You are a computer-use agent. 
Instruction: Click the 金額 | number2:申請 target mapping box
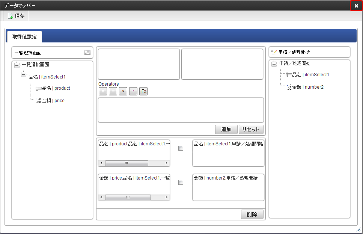pos(228,187)
